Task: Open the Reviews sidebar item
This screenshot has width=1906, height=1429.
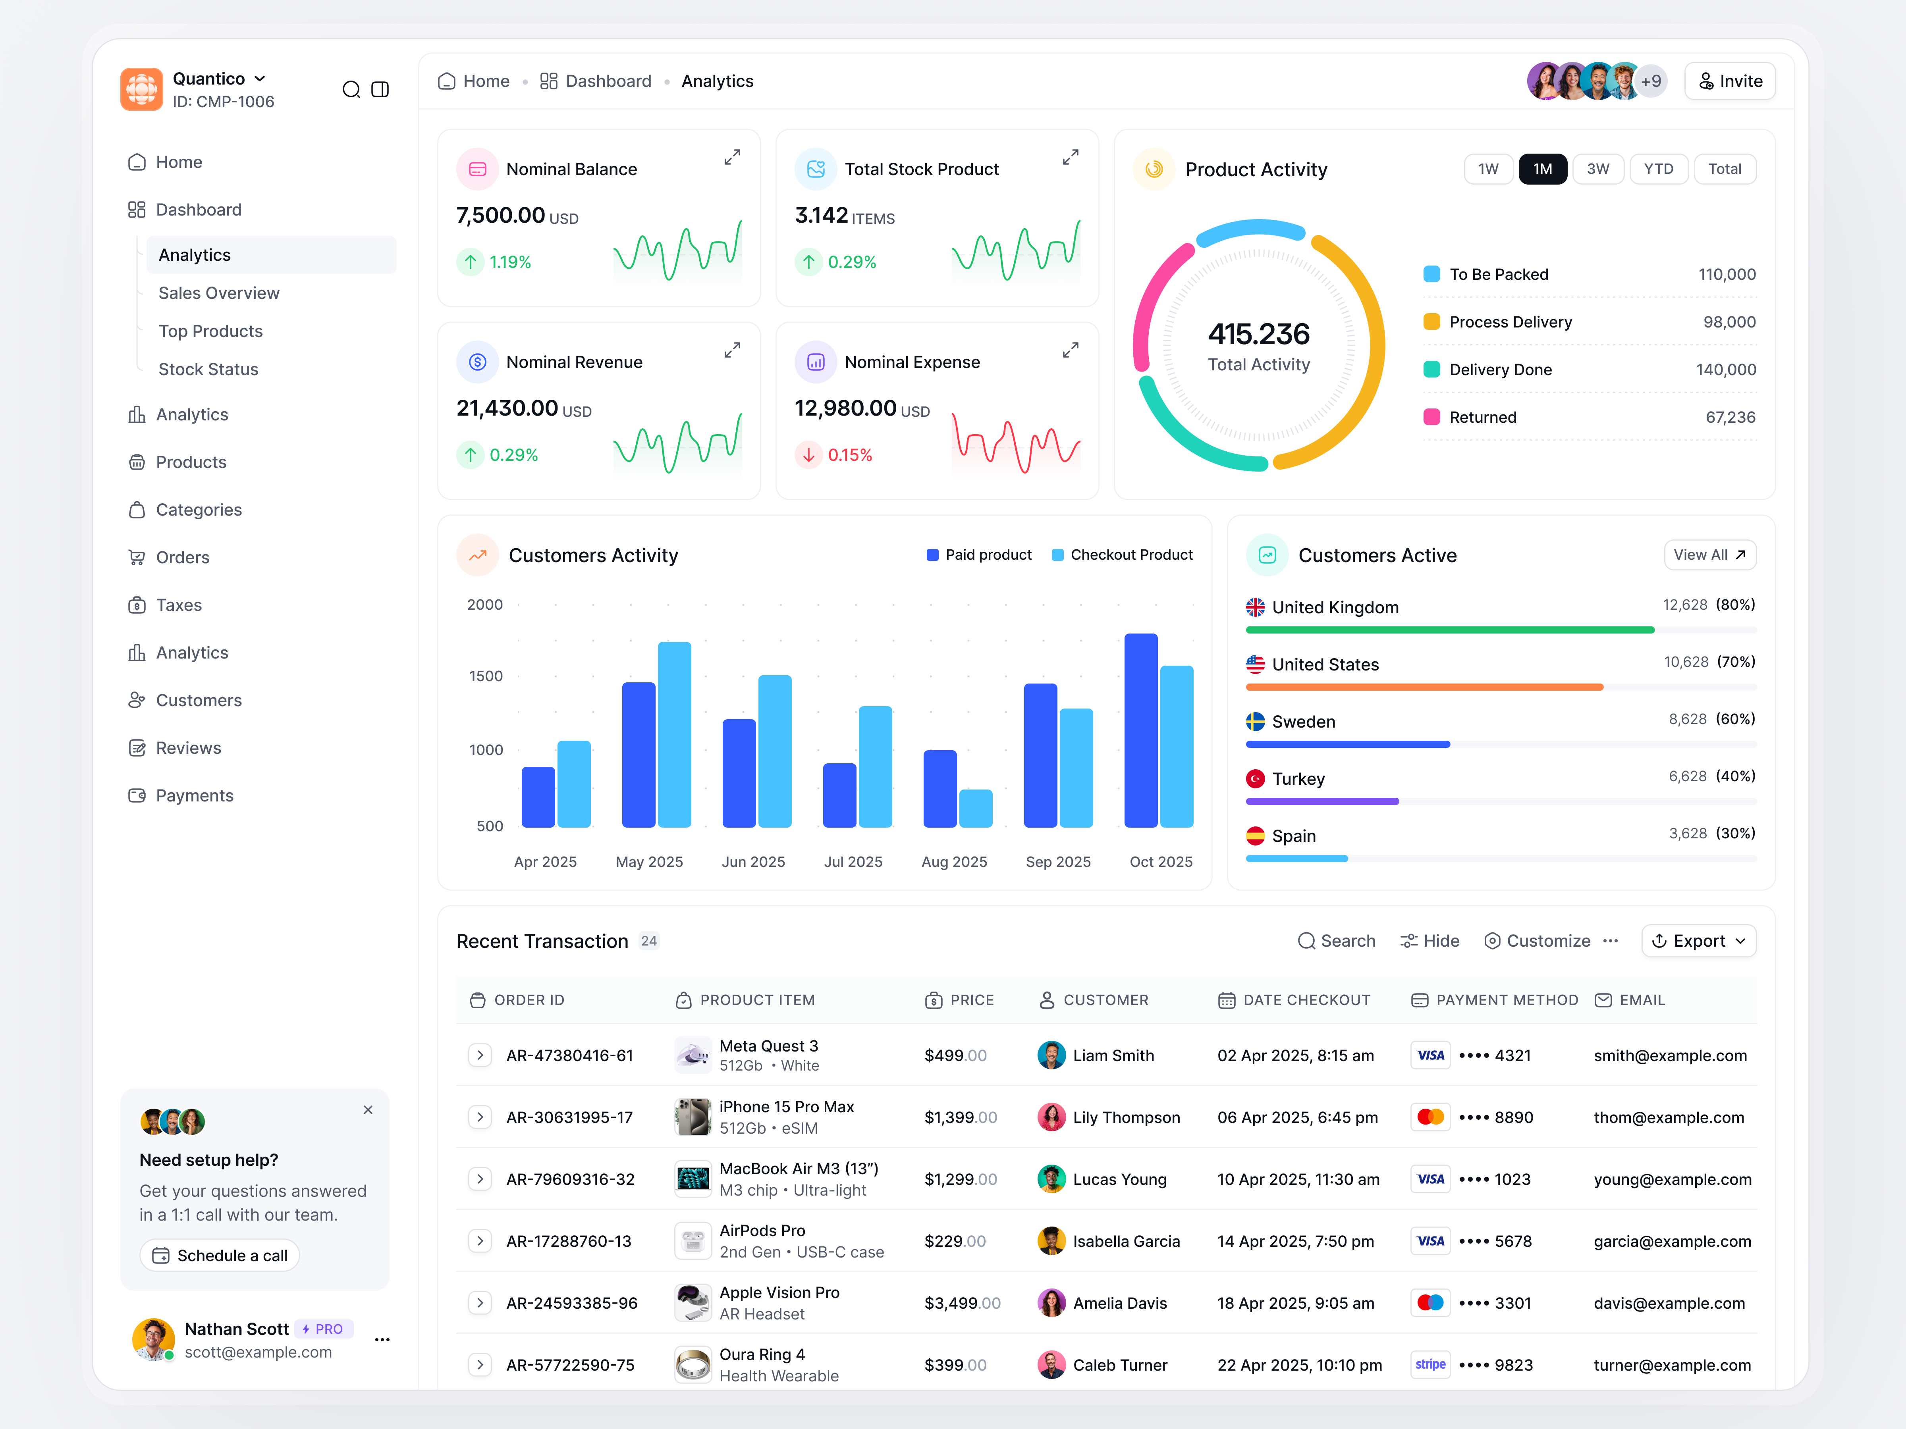Action: coord(188,748)
